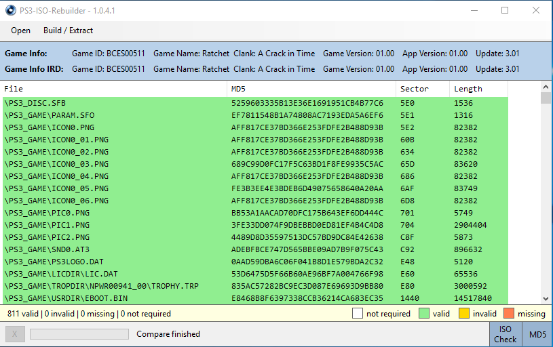
Task: Select the ICON0_06.PNG file row
Action: point(255,201)
